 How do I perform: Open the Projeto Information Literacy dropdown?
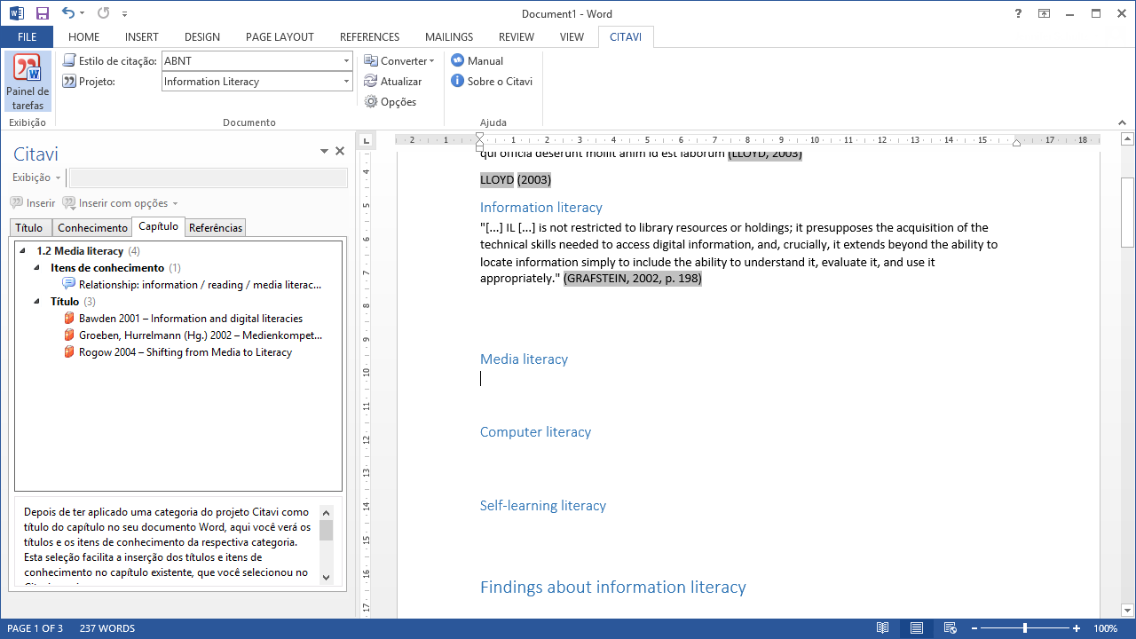coord(346,81)
